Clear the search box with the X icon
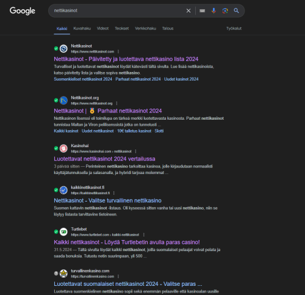 [x=188, y=10]
